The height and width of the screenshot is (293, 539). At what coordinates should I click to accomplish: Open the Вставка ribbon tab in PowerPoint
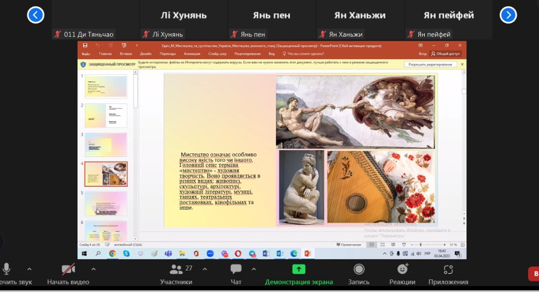point(126,54)
